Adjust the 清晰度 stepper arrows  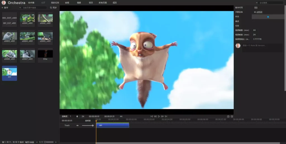pos(77,116)
